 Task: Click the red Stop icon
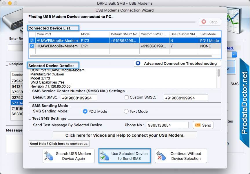[x=204, y=22]
